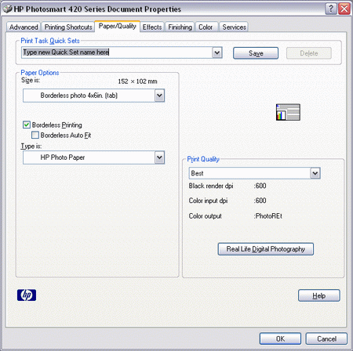Click the HP logo icon
The height and width of the screenshot is (351, 353).
27,295
